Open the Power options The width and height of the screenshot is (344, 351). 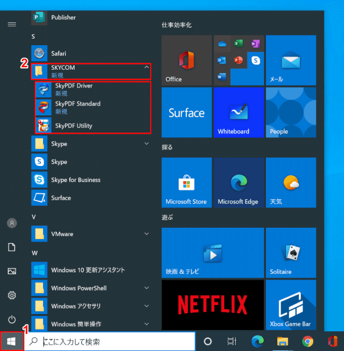coord(12,319)
